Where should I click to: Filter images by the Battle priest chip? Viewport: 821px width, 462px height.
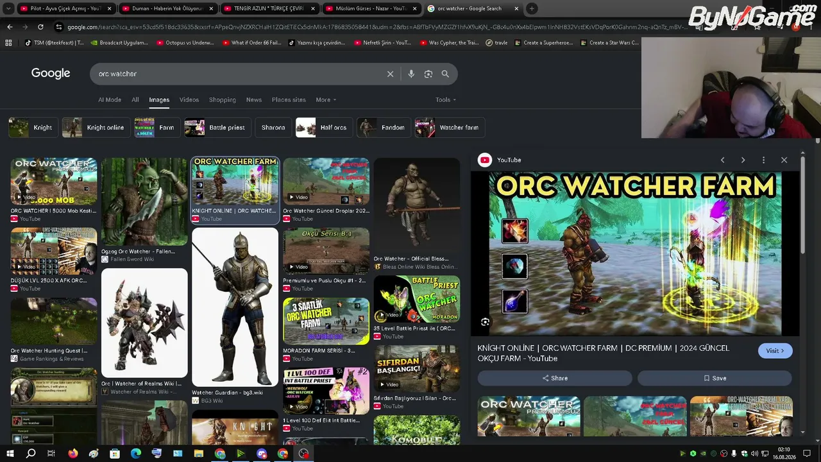click(217, 128)
